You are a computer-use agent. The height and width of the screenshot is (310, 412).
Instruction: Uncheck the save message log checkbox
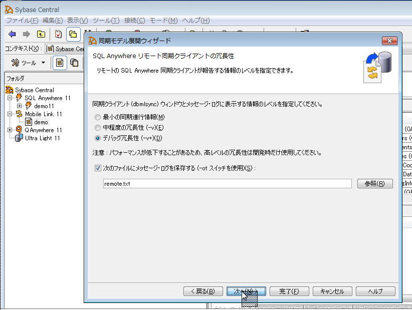tap(98, 168)
